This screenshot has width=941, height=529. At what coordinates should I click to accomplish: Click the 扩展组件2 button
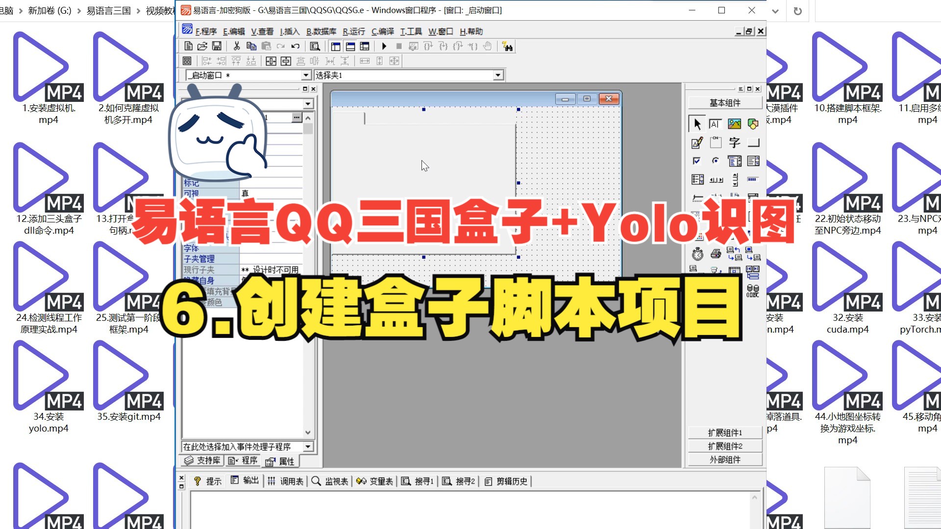pyautogui.click(x=725, y=446)
